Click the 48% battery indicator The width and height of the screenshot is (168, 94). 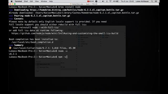point(116,1)
